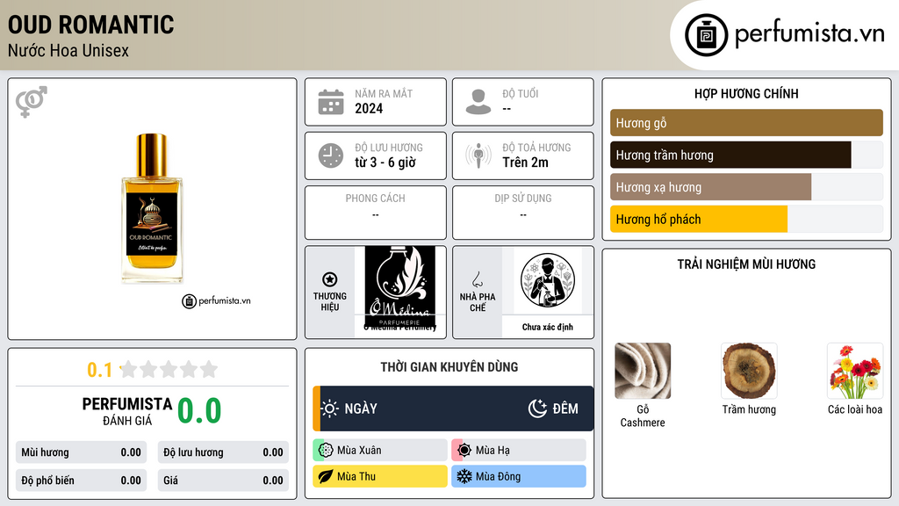
Task: Select the Mùa Xuân season chip
Action: (380, 451)
